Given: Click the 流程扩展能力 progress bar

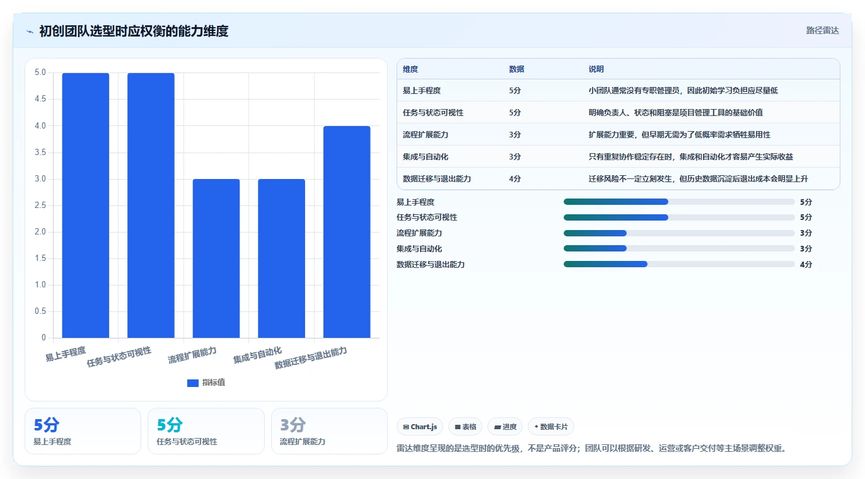Looking at the screenshot, I should pos(679,233).
